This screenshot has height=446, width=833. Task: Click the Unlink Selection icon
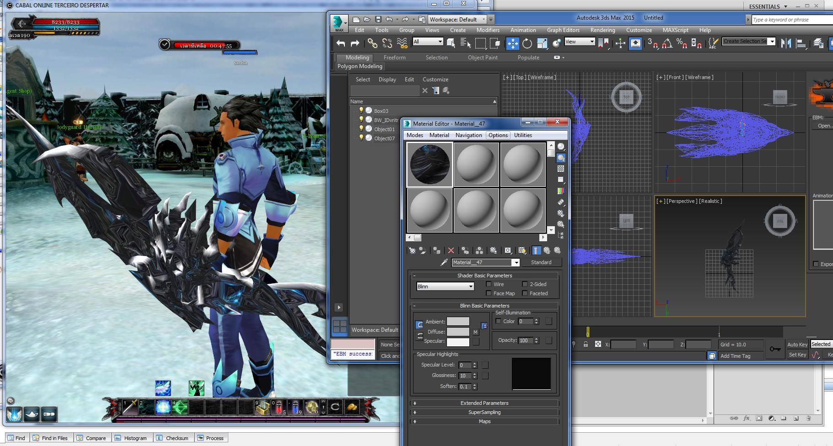pos(387,43)
